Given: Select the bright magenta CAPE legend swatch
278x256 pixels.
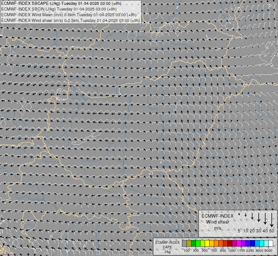Looking at the screenshot, I should (x=239, y=243).
